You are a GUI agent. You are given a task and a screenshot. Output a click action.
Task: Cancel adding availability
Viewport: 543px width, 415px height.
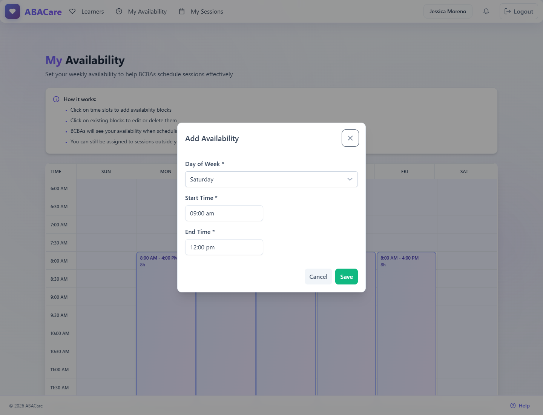click(318, 277)
